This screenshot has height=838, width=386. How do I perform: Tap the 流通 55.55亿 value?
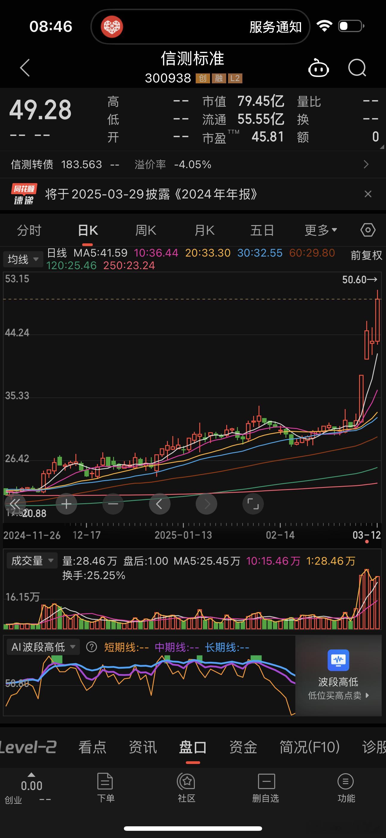coord(261,119)
